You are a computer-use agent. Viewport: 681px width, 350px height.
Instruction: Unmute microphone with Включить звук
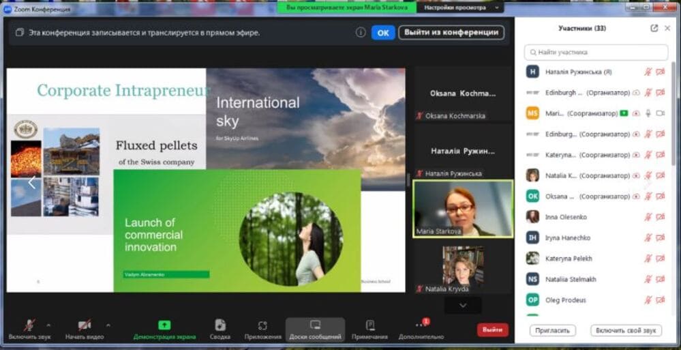pos(30,325)
